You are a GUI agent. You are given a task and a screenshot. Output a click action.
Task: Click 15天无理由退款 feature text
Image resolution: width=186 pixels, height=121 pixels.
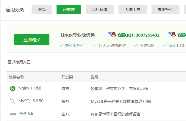click(112, 45)
